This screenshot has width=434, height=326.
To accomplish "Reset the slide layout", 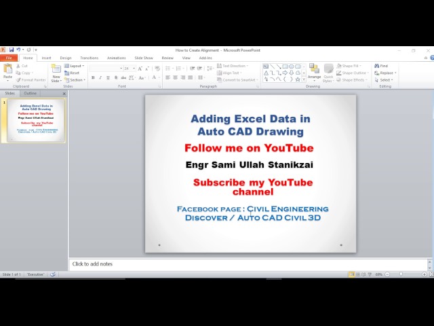I will pyautogui.click(x=72, y=73).
